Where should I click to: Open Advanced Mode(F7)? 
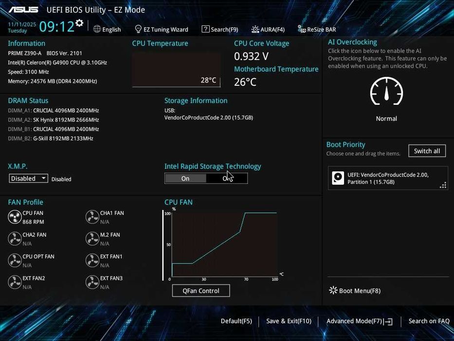pyautogui.click(x=359, y=321)
